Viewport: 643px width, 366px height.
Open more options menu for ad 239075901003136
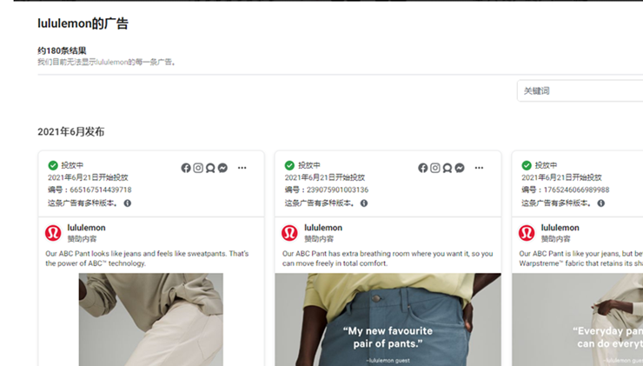pyautogui.click(x=479, y=168)
